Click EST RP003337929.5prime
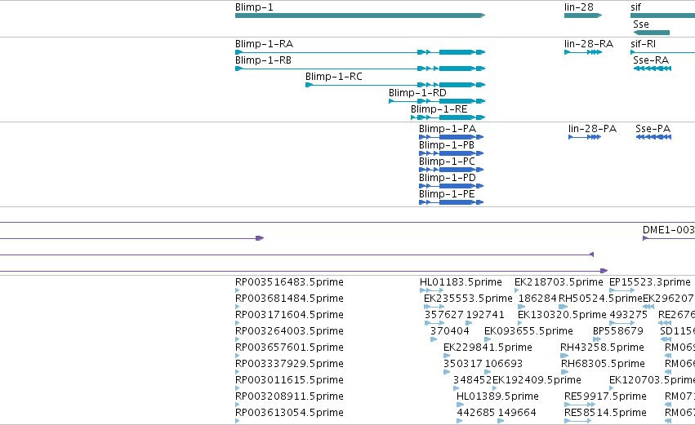This screenshot has width=695, height=425. tap(289, 364)
